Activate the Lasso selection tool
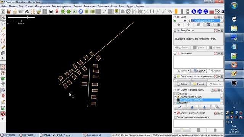 (3, 24)
